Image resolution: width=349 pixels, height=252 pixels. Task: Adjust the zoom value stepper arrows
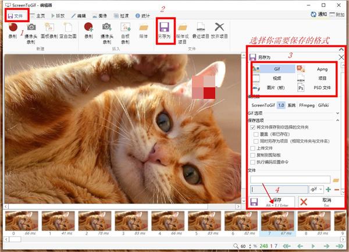[x=250, y=246]
